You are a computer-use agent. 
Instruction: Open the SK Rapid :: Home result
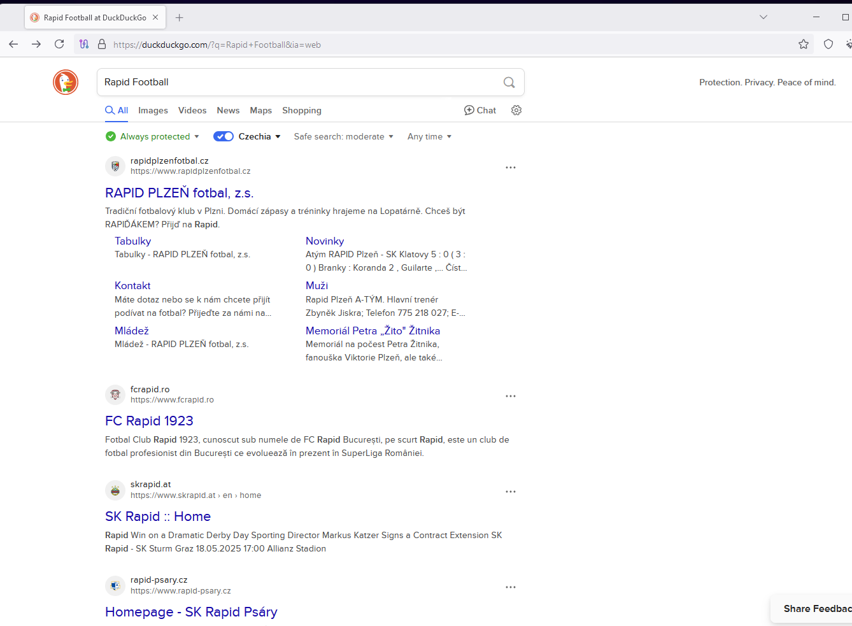(x=158, y=516)
